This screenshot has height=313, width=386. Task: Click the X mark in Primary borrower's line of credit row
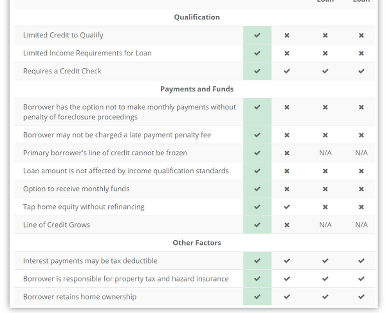[287, 153]
